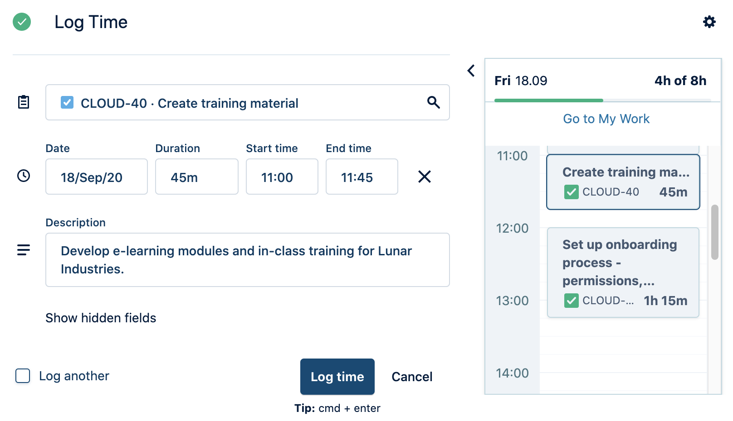Viewport: 733px width, 421px height.
Task: Open the Date field 18/Sep/20
Action: click(96, 177)
